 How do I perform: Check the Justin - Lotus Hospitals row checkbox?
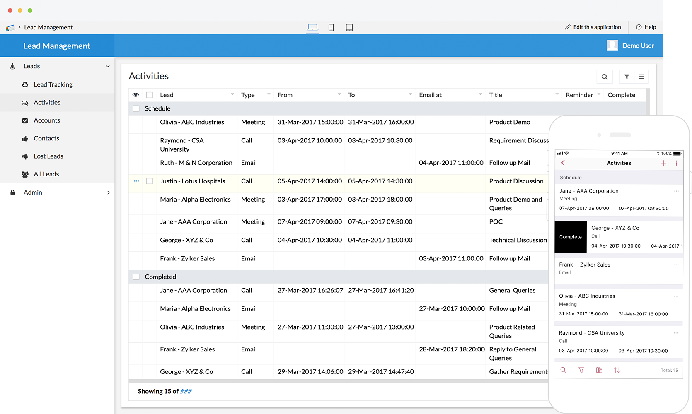[150, 181]
